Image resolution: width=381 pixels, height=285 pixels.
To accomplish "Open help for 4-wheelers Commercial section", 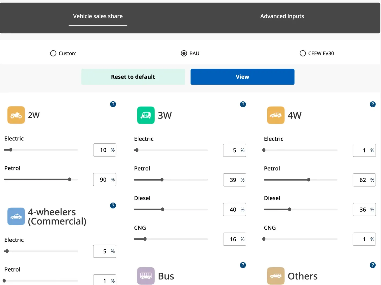I will tap(113, 206).
